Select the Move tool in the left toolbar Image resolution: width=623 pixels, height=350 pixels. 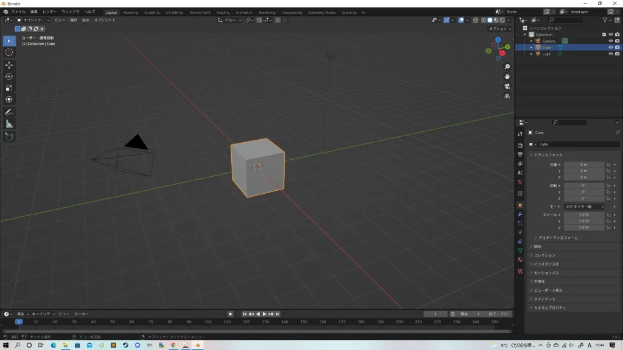(x=9, y=65)
